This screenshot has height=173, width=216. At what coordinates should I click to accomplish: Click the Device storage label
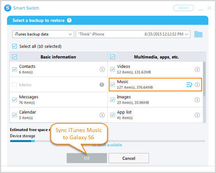pos(23,136)
